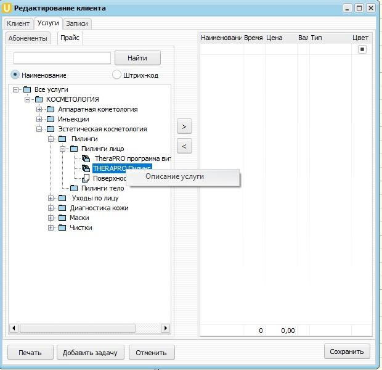The width and height of the screenshot is (382, 370).
Task: Click the Маски folder icon
Action: pos(62,218)
